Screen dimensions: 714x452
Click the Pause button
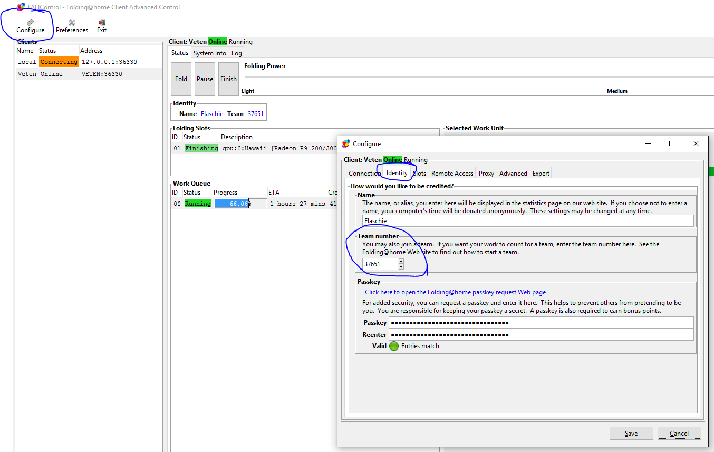pos(205,79)
